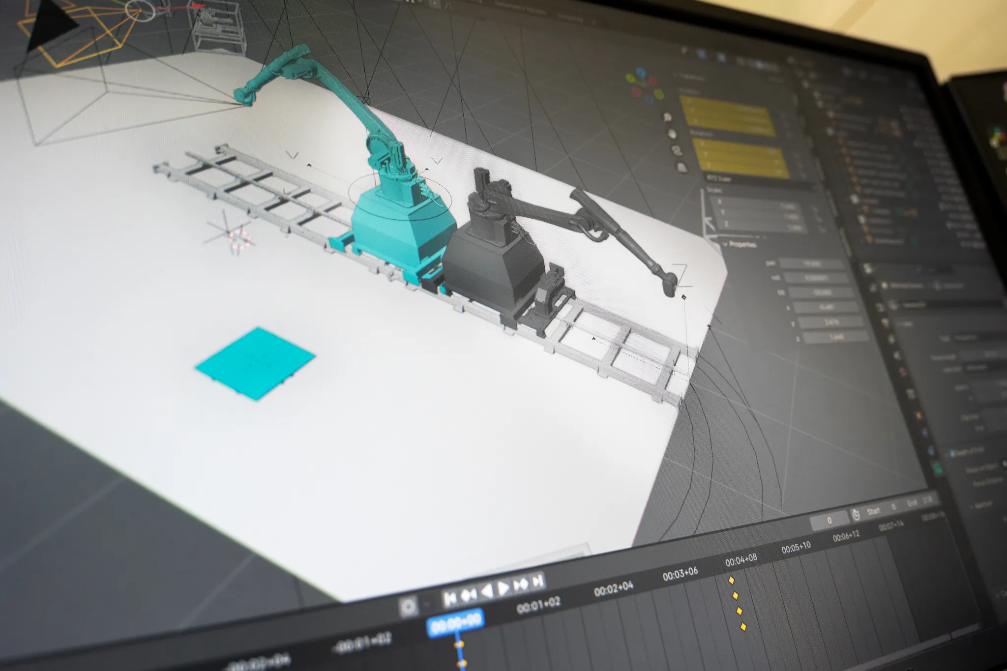
Task: Jump to the next keyframe
Action: pos(521,584)
